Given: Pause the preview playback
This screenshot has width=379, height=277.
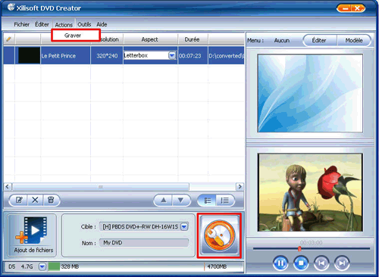Looking at the screenshot, I should click(x=280, y=263).
